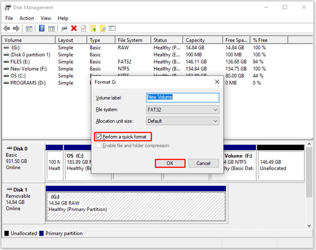
Task: Click the disk connect/rescan toolbar icon
Action: tap(64, 29)
